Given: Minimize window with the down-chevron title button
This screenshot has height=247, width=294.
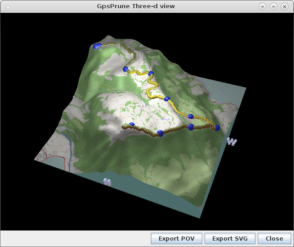Looking at the screenshot, I should pyautogui.click(x=262, y=6).
